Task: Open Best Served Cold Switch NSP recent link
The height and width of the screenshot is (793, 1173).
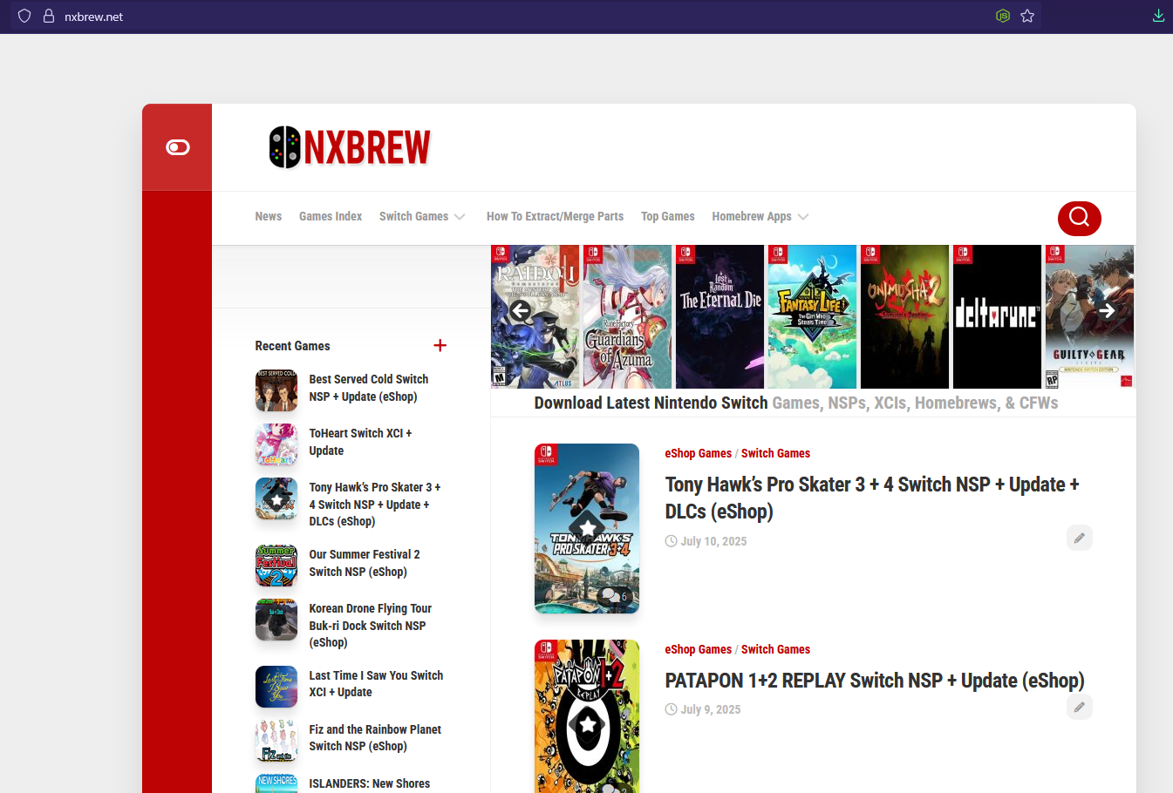Action: (369, 388)
